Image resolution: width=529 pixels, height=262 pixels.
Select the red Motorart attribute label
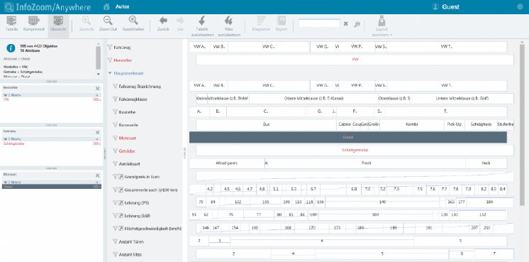point(127,138)
